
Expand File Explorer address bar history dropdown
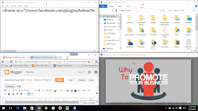[161, 10]
